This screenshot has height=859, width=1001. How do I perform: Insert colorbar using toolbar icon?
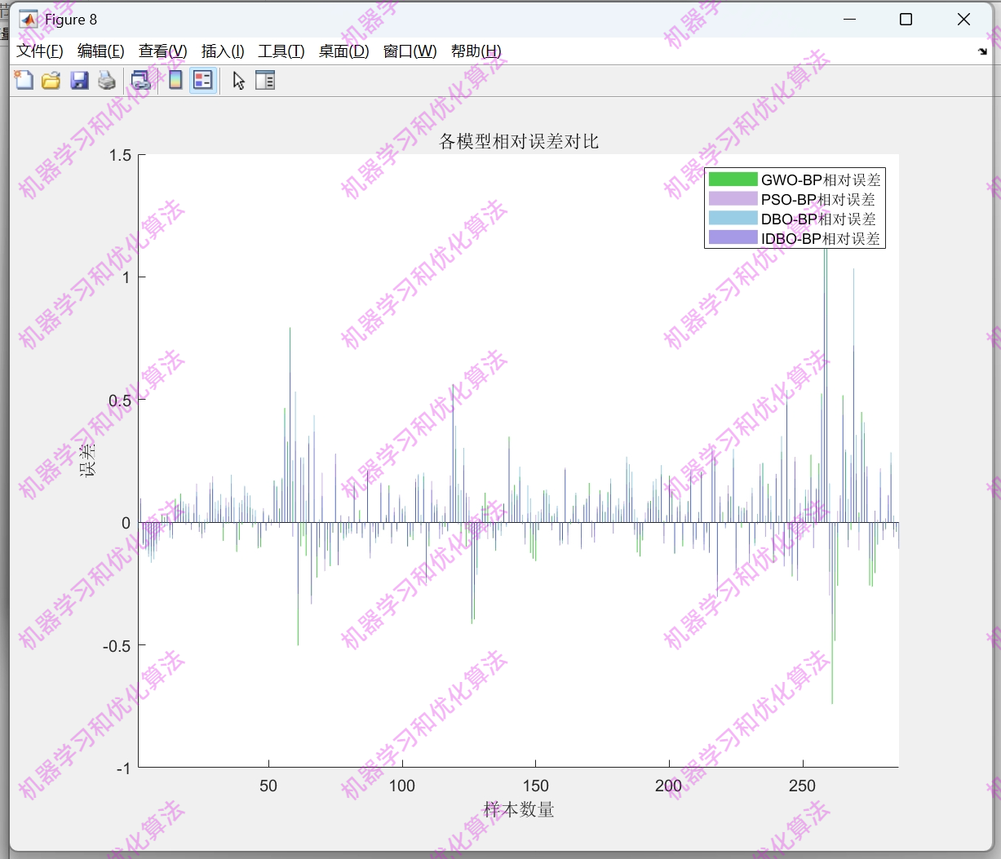(175, 80)
